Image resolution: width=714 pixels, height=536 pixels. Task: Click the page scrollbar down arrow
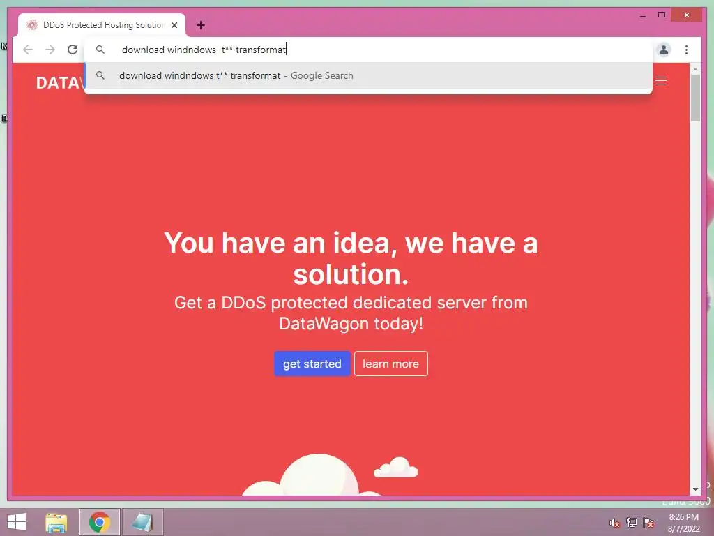(695, 489)
